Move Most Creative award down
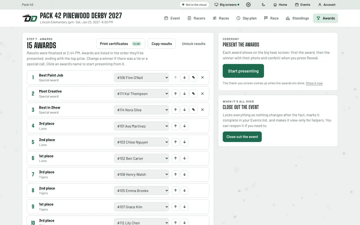The image size is (360, 225). tap(184, 94)
